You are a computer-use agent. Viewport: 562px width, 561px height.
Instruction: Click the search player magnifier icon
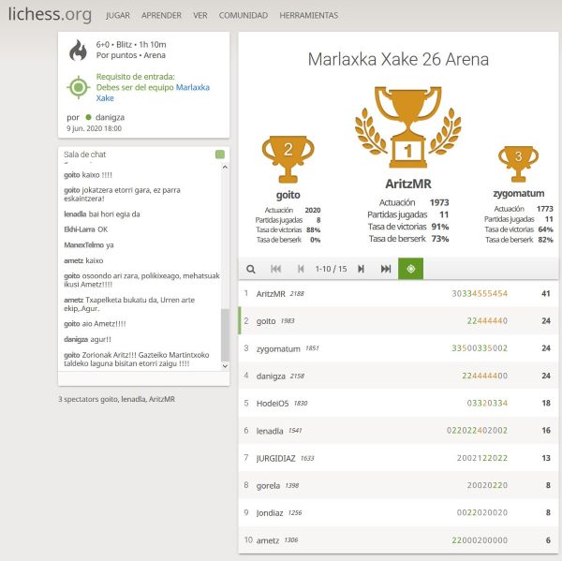coord(251,269)
